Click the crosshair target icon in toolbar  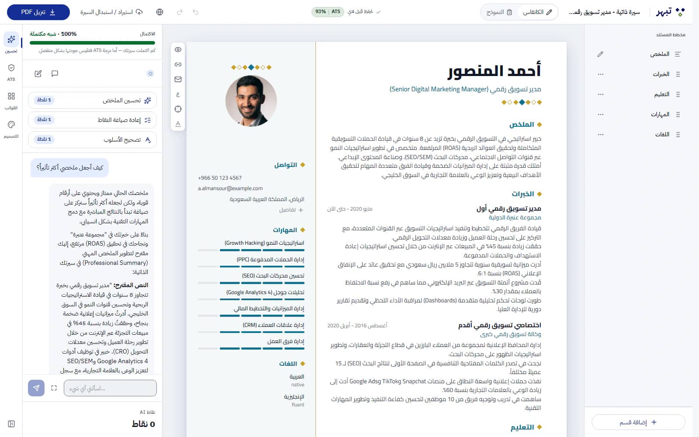point(178,109)
